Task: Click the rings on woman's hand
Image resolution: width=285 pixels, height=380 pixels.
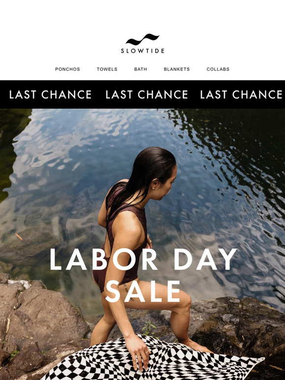Action: [x=143, y=354]
